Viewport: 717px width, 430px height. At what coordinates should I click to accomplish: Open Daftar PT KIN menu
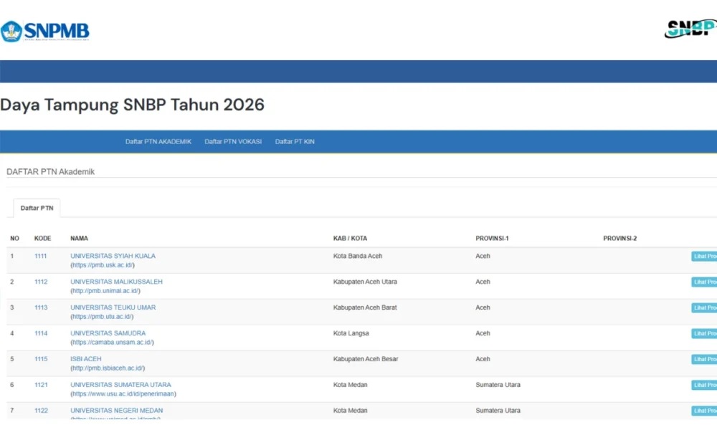pos(295,142)
